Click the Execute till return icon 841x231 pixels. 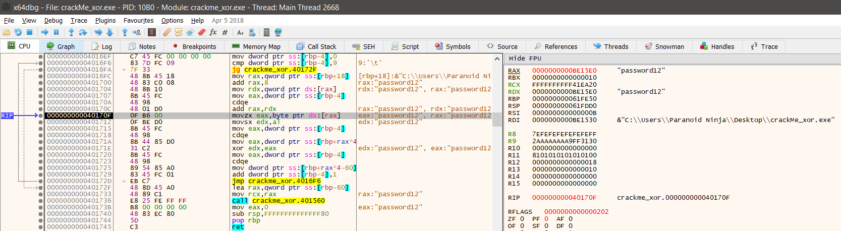pos(125,32)
